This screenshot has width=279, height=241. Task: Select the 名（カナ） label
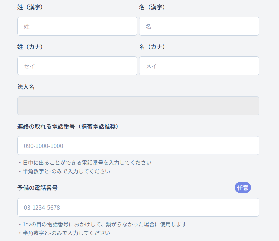coord(152,47)
